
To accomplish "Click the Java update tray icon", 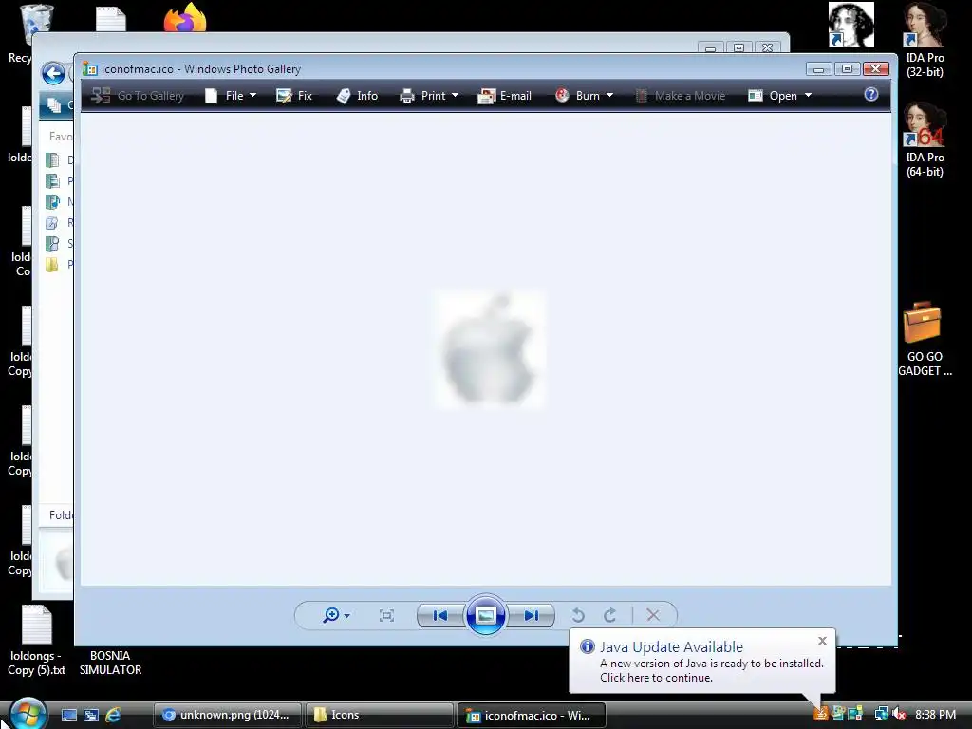I will click(821, 714).
